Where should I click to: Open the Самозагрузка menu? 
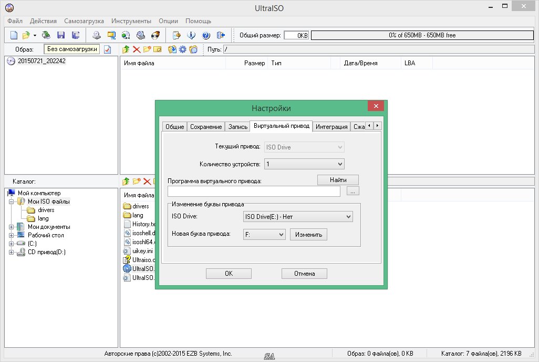click(x=84, y=21)
